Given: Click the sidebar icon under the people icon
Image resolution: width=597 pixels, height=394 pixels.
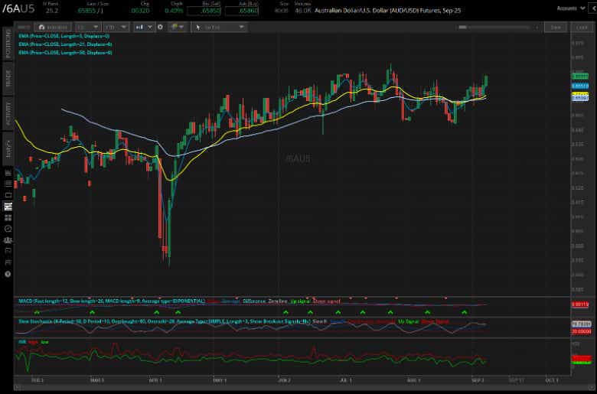Looking at the screenshot, I should coord(8,251).
